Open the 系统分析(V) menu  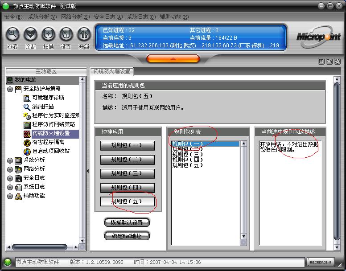point(42,17)
